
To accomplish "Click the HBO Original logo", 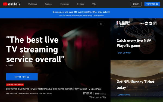I will click(101, 94).
